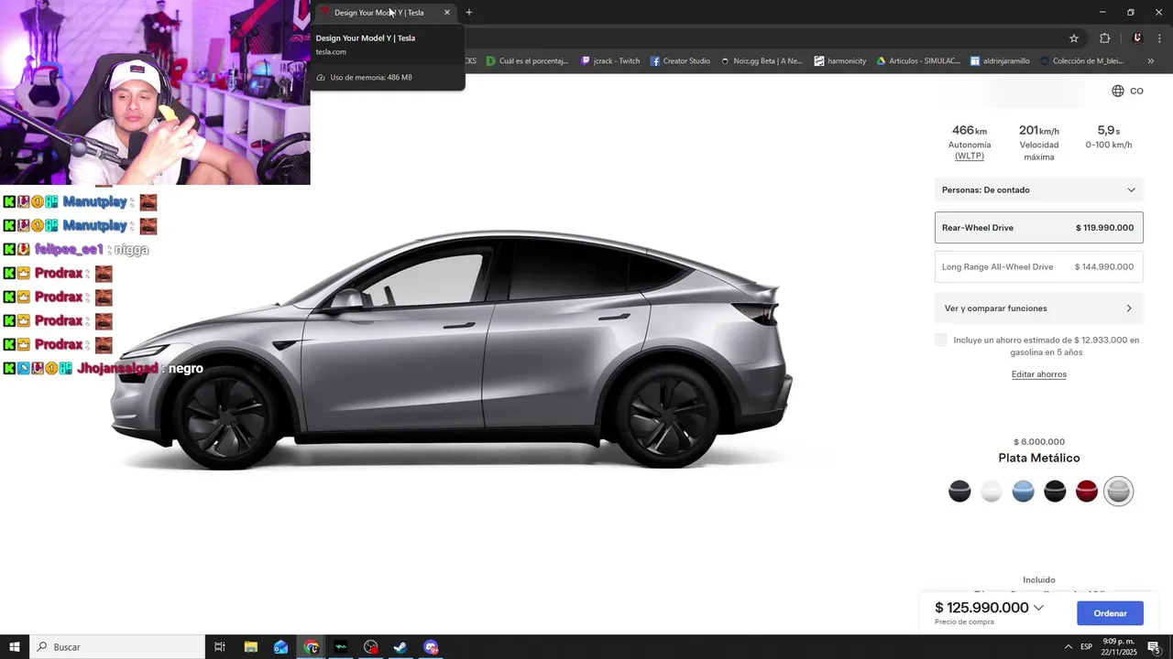Switch to Chrome in the taskbar
The height and width of the screenshot is (659, 1173).
(312, 647)
